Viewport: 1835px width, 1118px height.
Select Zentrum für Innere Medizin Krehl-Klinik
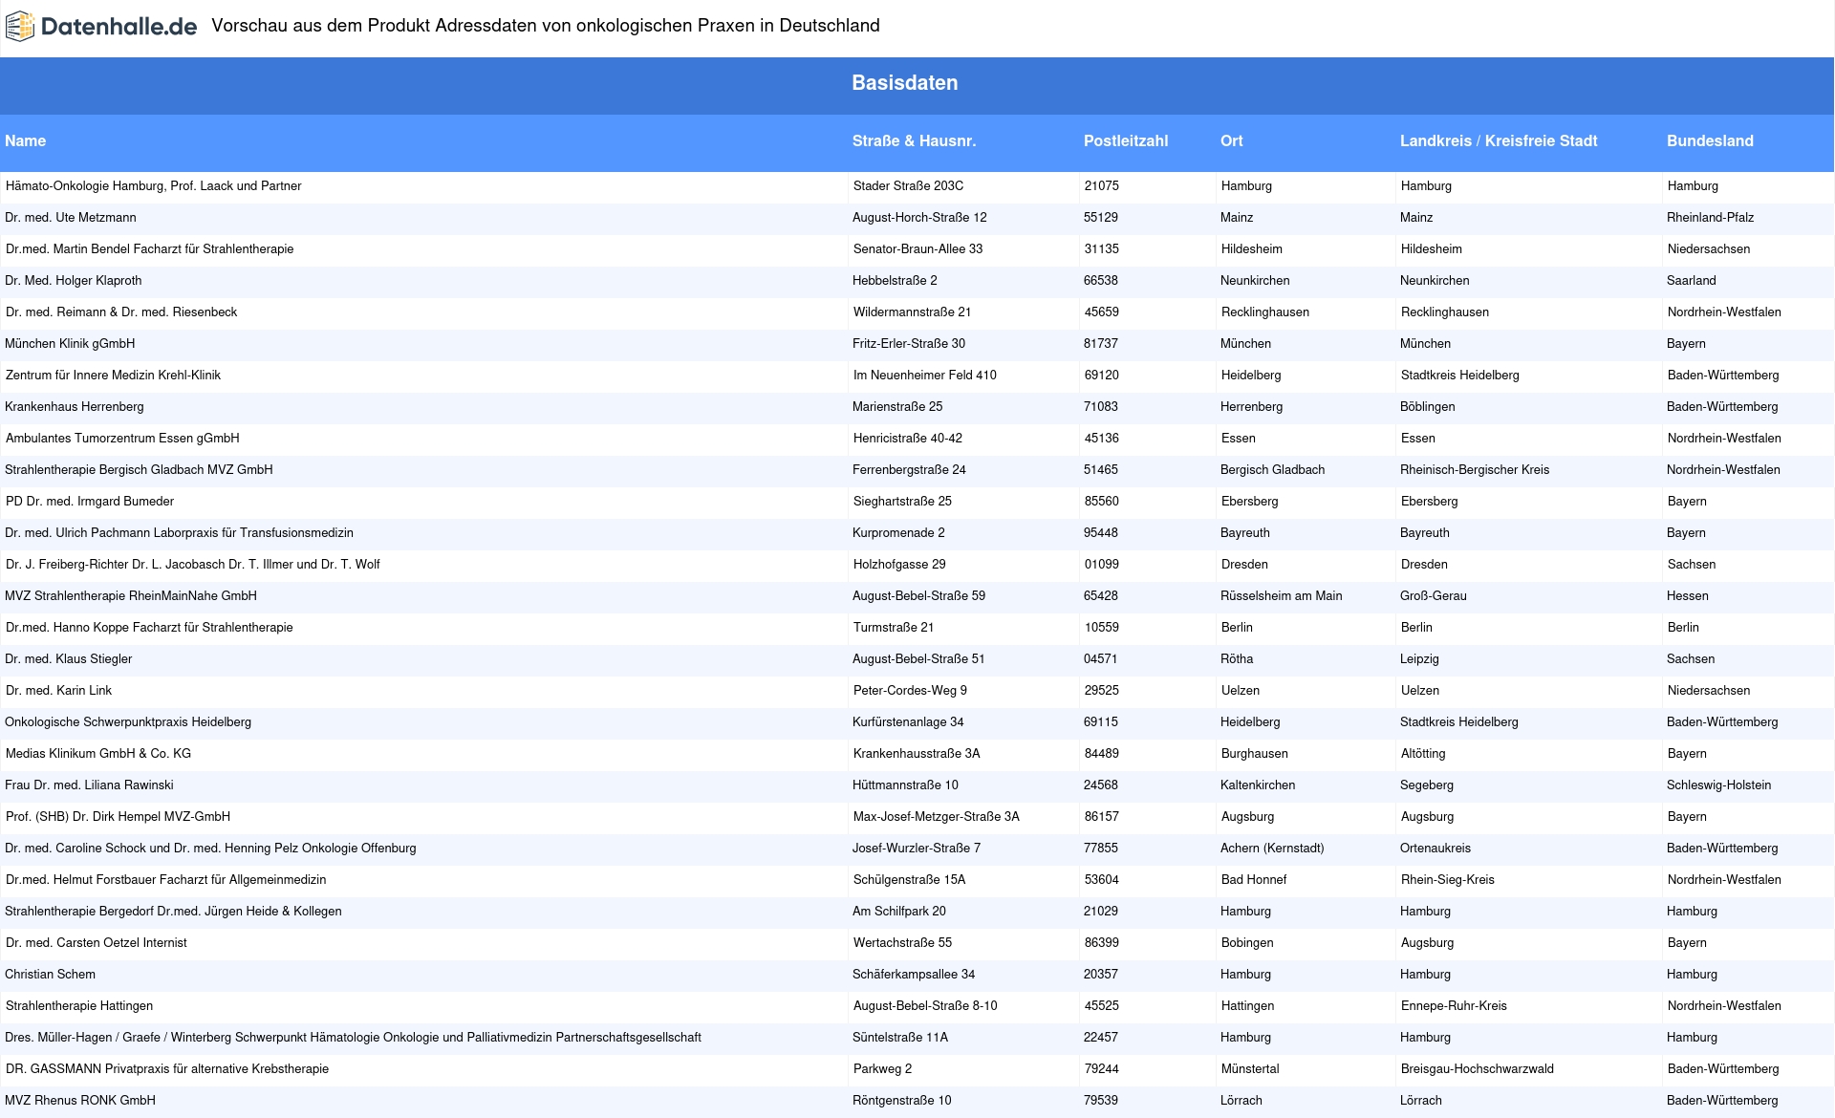tap(113, 376)
